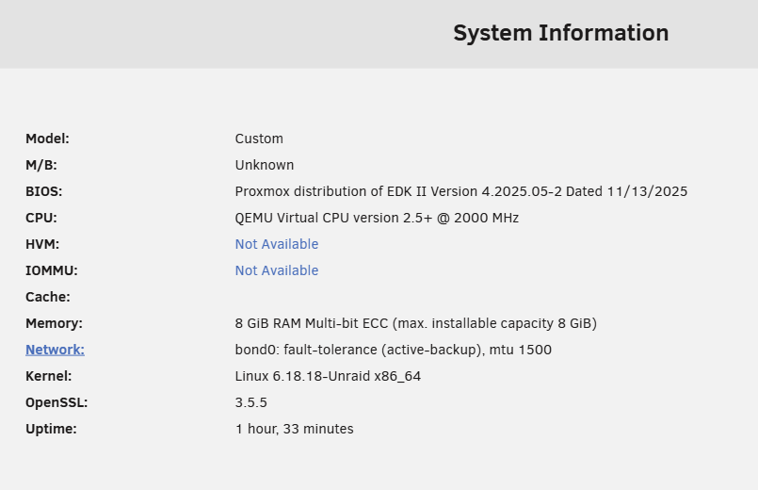Click the Cache label
The height and width of the screenshot is (490, 758).
48,297
